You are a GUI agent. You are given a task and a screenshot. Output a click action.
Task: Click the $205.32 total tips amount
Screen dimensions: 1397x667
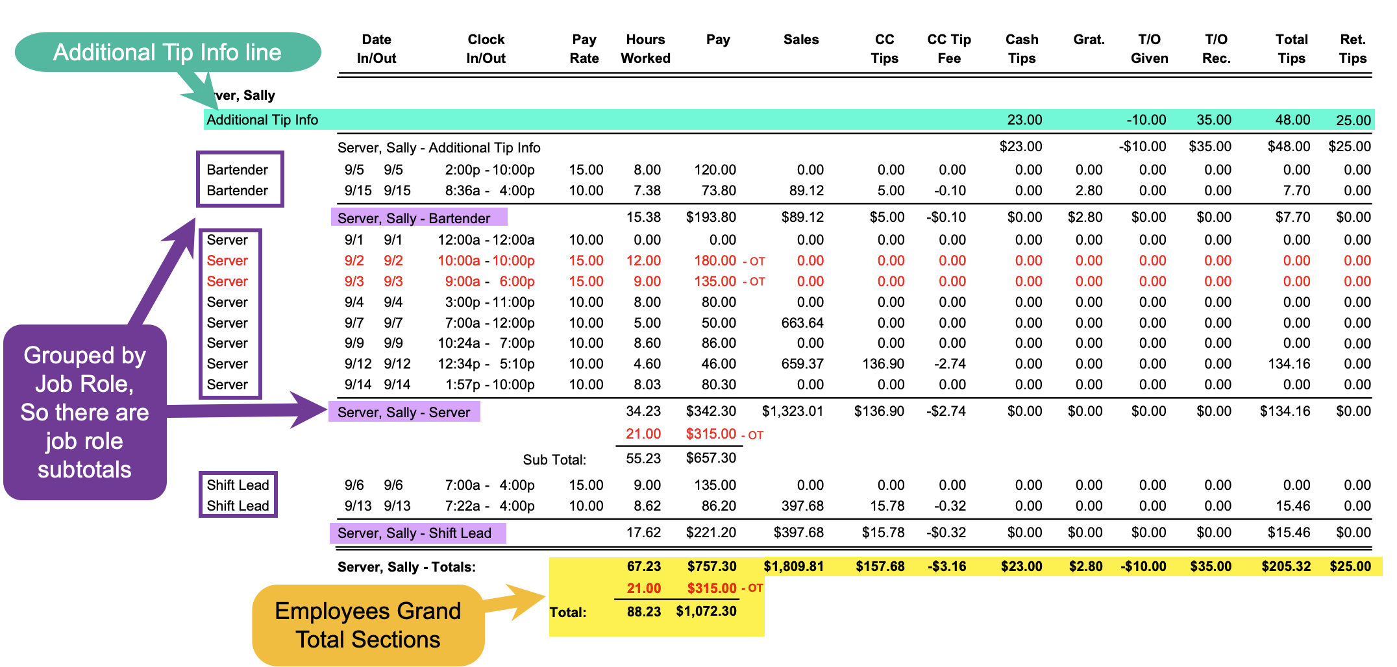[1285, 566]
